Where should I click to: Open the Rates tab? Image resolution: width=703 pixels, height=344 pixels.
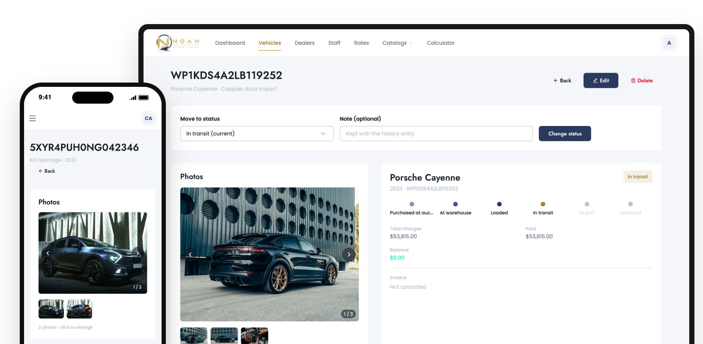(x=361, y=43)
